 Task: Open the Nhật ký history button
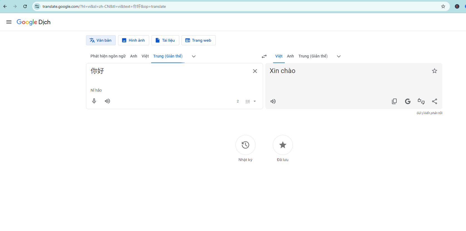[x=245, y=145]
